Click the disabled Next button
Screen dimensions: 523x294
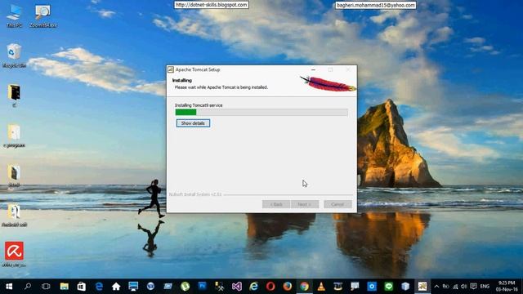coord(305,204)
